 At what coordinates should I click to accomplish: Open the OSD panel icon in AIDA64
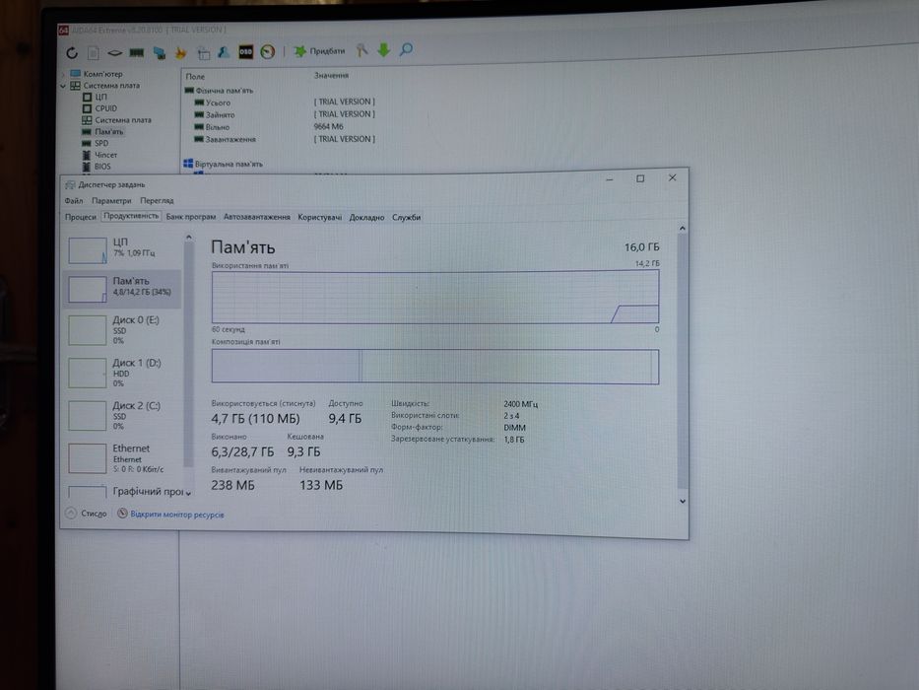click(x=245, y=51)
